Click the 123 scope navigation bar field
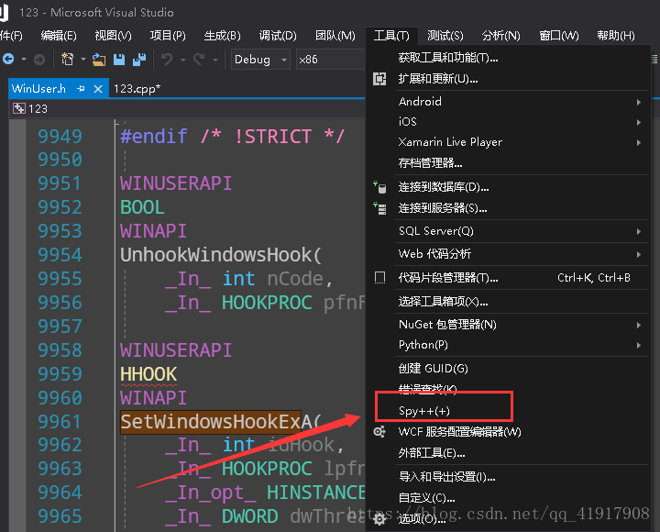660x532 pixels. 187,108
